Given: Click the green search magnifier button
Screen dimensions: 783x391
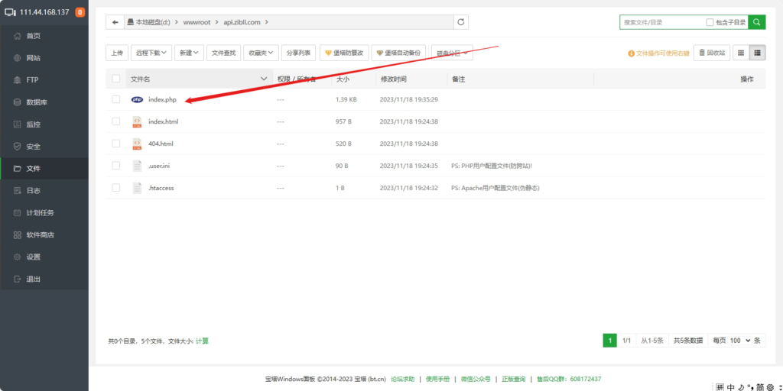Looking at the screenshot, I should 757,22.
